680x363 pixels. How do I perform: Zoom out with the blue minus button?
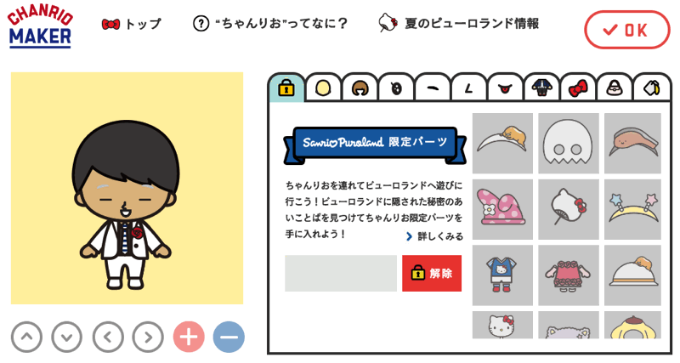coord(229,337)
